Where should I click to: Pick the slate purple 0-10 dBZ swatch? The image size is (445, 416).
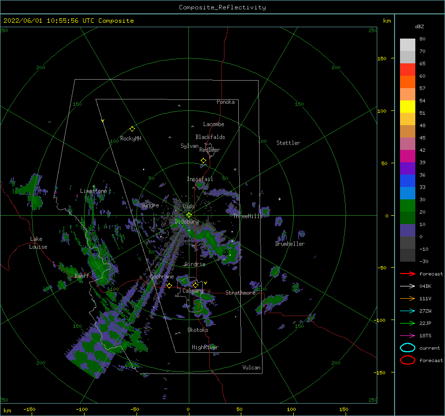pos(407,230)
